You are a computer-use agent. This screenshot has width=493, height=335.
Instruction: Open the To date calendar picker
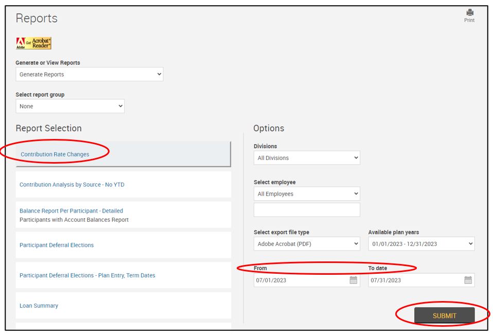tap(467, 280)
